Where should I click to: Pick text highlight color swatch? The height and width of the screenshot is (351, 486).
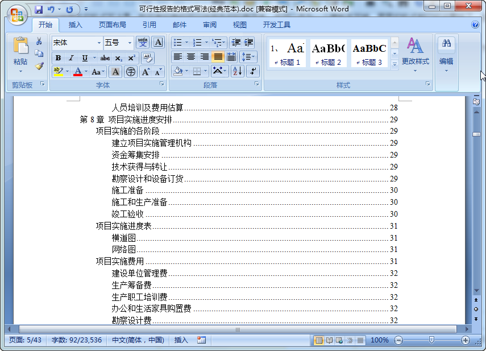click(58, 72)
